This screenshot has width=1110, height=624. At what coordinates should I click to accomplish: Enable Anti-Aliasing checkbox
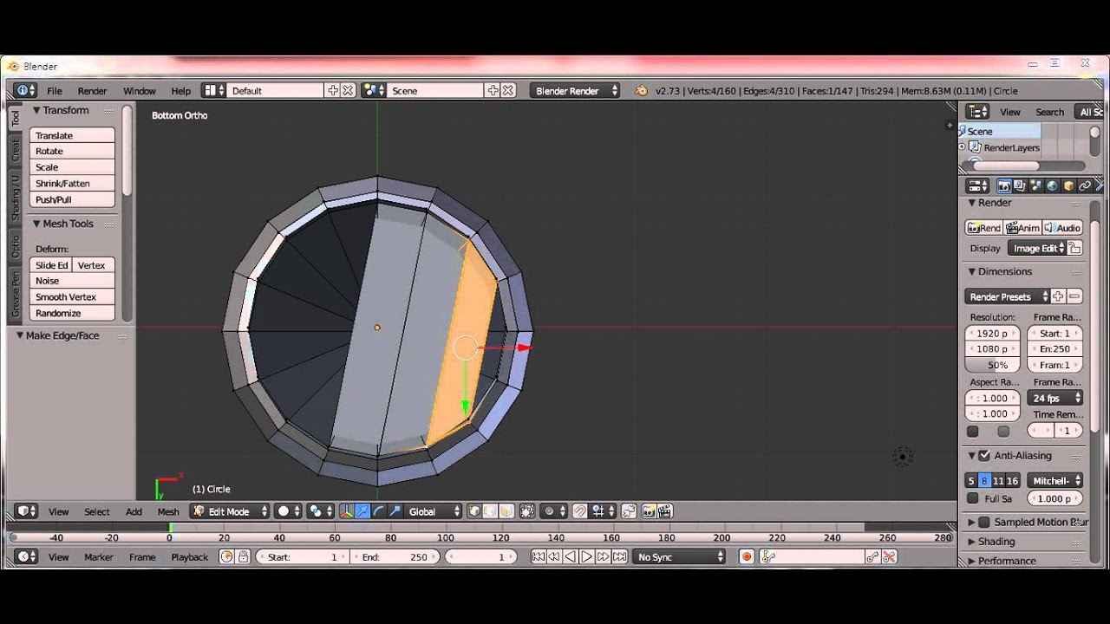[984, 455]
